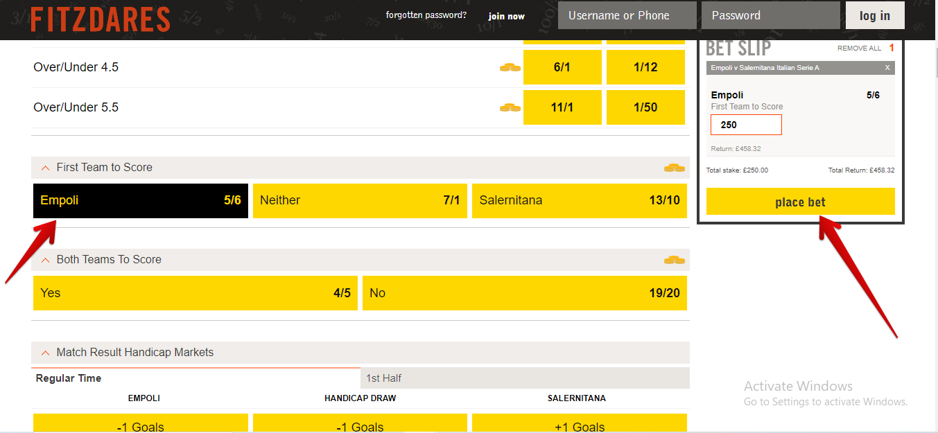This screenshot has width=938, height=433.
Task: Click the Over/Under 5.5 label
Action: [76, 107]
